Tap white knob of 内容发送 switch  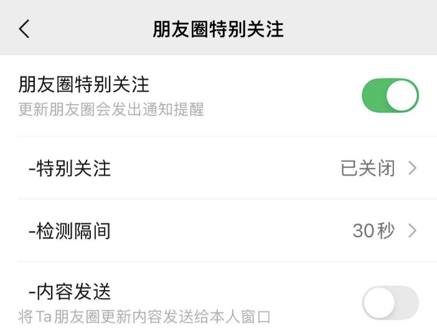pyautogui.click(x=378, y=303)
